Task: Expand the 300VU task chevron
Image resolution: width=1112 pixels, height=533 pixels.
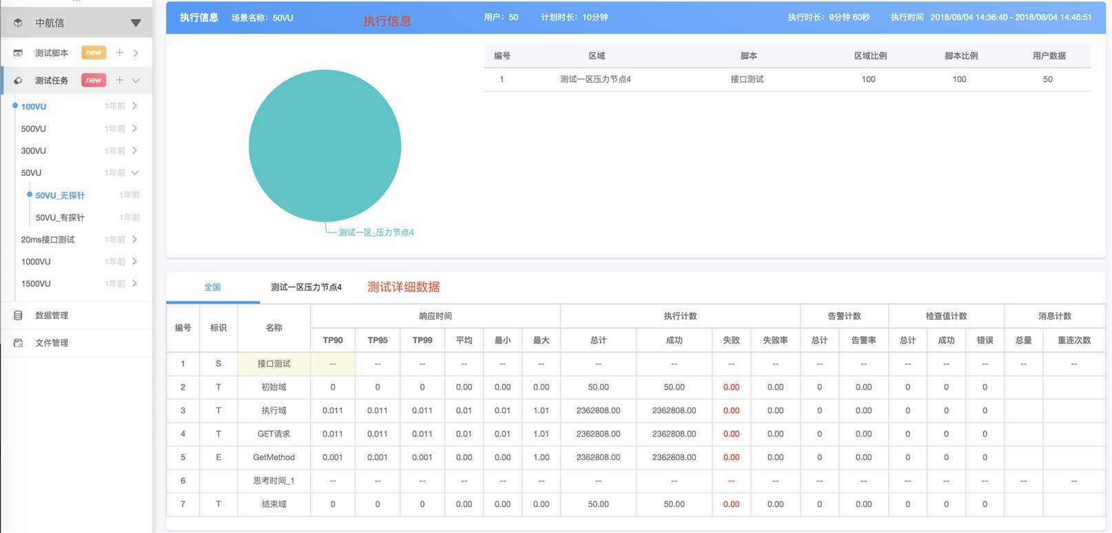Action: point(134,150)
